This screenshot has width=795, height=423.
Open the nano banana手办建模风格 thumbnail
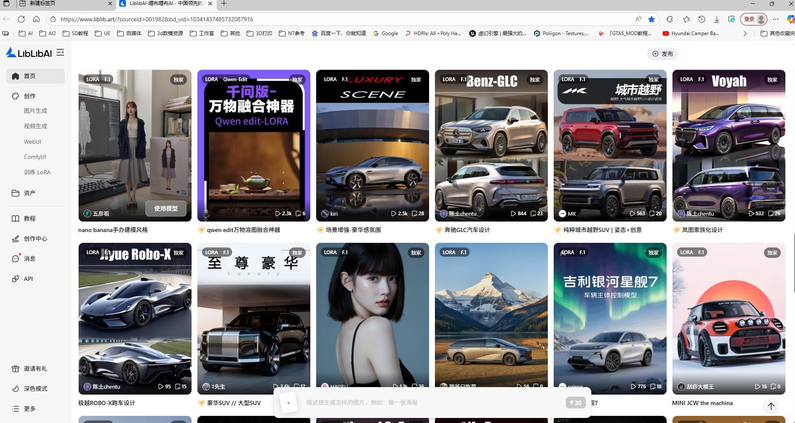[135, 145]
